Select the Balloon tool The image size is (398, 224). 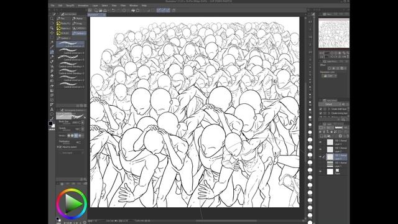coord(52,114)
